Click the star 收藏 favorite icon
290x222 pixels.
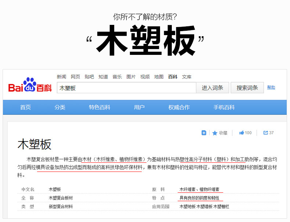[x=215, y=133]
